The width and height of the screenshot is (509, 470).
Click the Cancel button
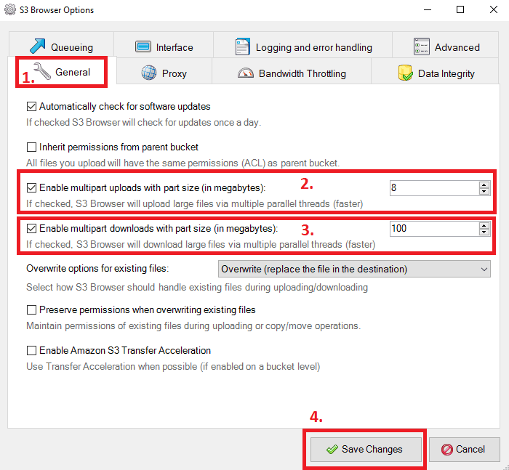[464, 449]
